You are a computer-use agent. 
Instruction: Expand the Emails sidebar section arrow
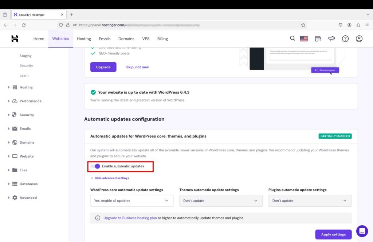(9, 128)
